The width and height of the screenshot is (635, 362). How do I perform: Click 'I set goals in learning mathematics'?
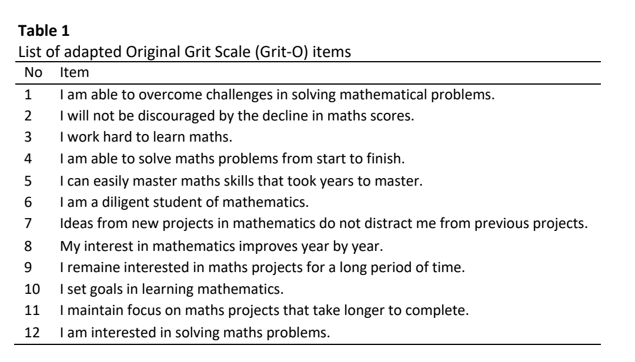tap(172, 289)
